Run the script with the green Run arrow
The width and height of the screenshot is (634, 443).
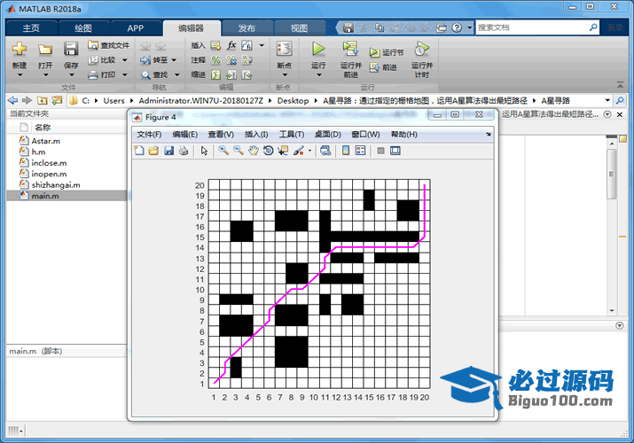318,49
